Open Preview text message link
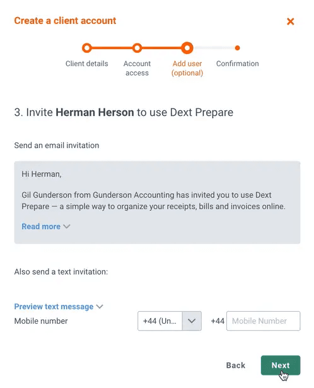The image size is (314, 388). tap(54, 307)
